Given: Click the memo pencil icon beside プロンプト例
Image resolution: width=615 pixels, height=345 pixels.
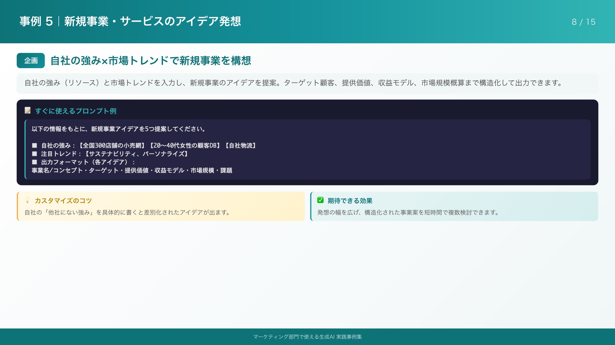Looking at the screenshot, I should pos(28,110).
